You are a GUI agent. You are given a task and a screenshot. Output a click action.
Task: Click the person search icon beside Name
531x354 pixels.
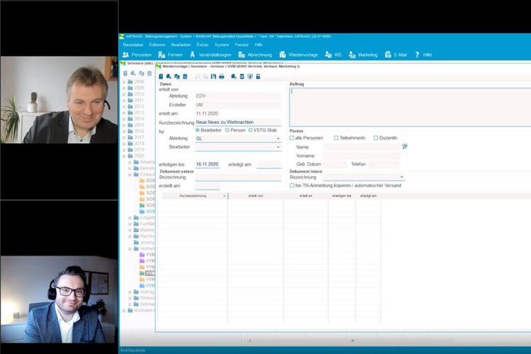pyautogui.click(x=404, y=147)
